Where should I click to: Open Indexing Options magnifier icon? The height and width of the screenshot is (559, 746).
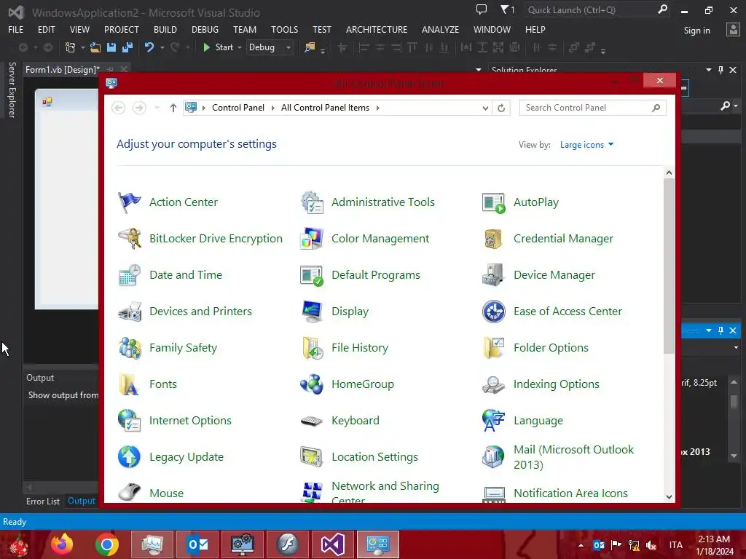(x=493, y=384)
